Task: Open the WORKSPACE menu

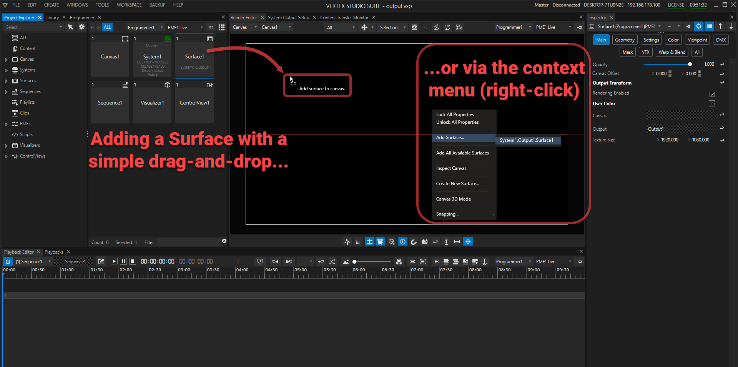Action: [x=129, y=5]
